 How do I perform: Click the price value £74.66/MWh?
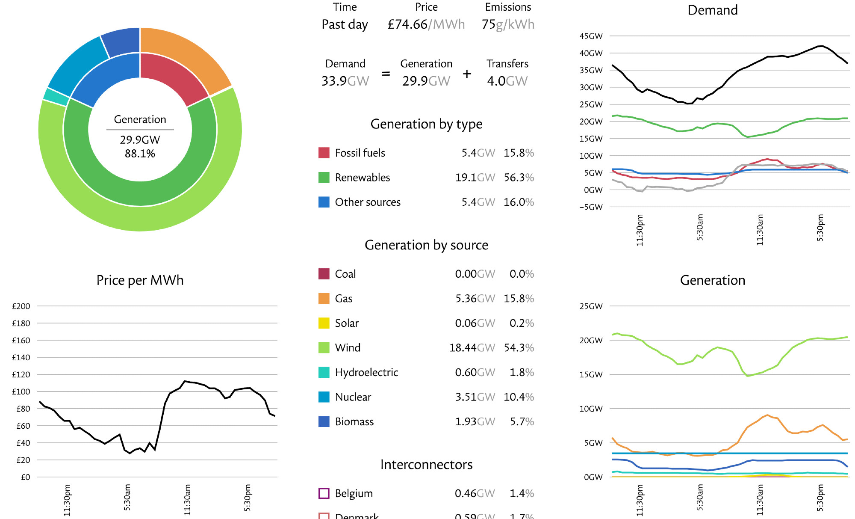[x=426, y=25]
